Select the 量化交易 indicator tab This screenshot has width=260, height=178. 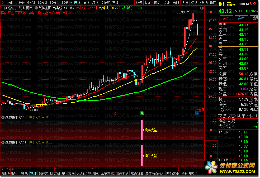pos(68,173)
